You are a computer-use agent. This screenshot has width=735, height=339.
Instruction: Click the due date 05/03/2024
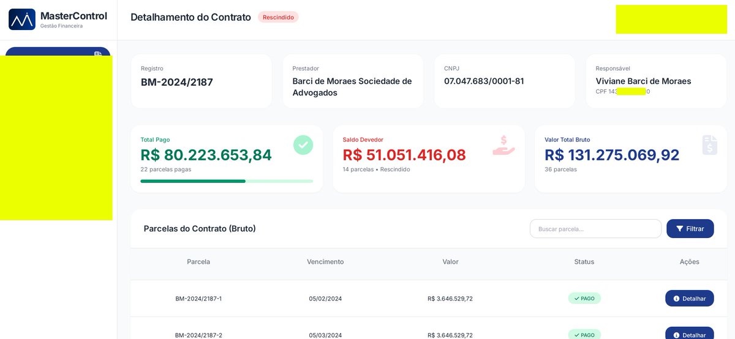[325, 335]
